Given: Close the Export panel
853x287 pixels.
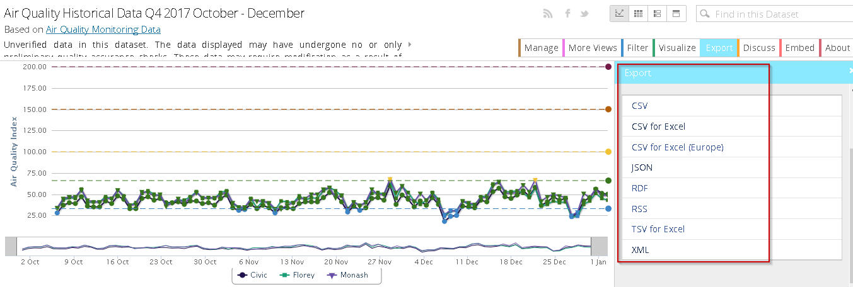Looking at the screenshot, I should point(850,72).
